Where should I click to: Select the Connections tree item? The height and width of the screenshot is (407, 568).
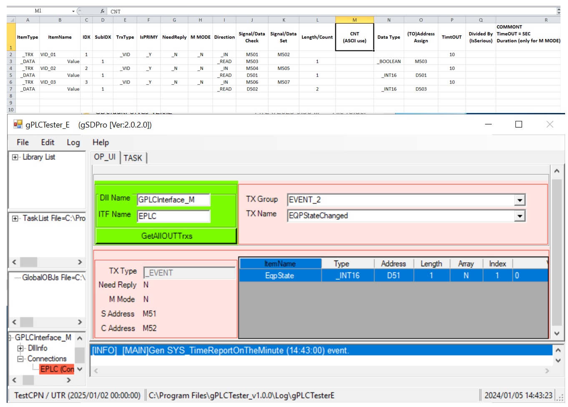click(47, 359)
